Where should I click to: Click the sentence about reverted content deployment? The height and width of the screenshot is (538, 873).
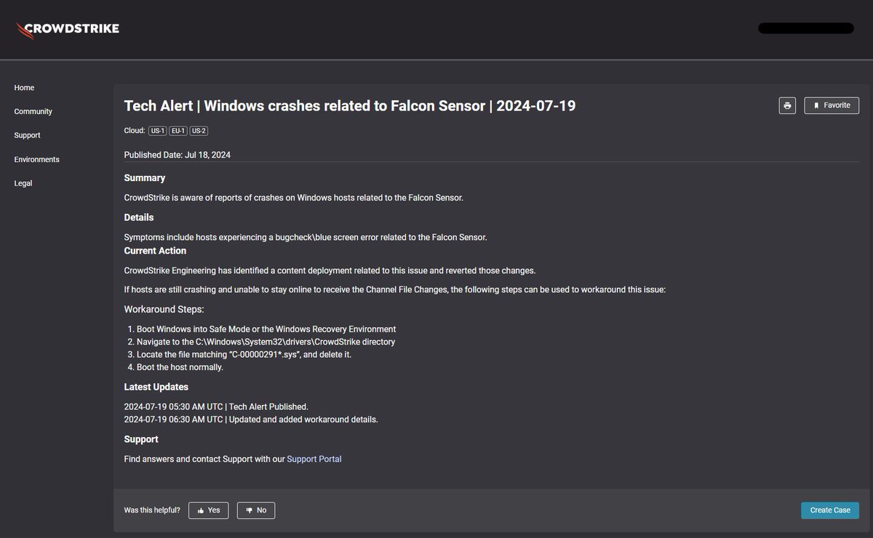(x=330, y=271)
